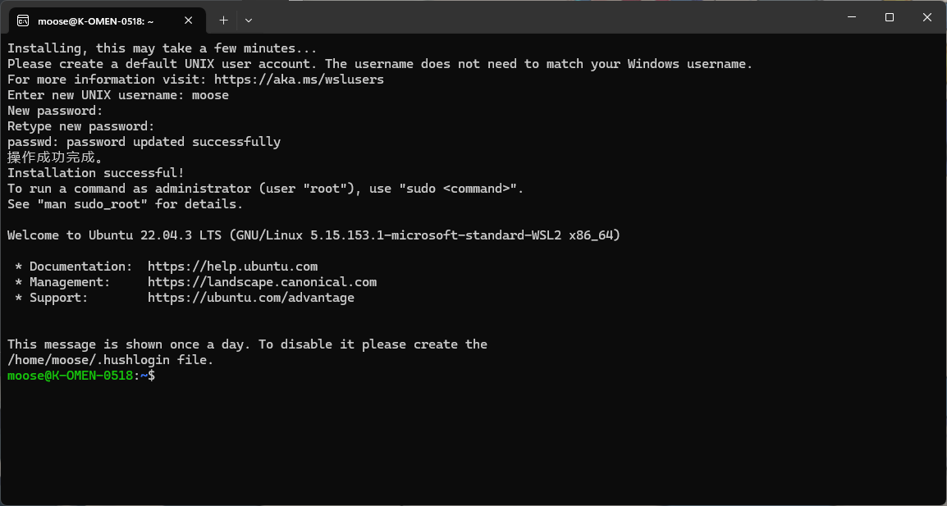Click the "Enter new UNIX username: moose" line
The image size is (947, 506).
[118, 95]
